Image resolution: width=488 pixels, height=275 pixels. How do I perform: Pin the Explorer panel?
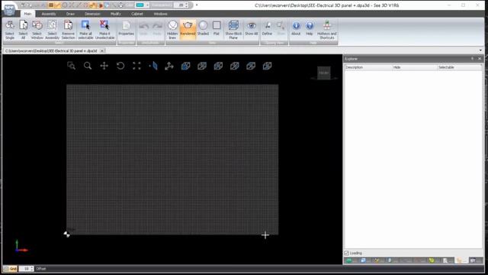click(472, 59)
